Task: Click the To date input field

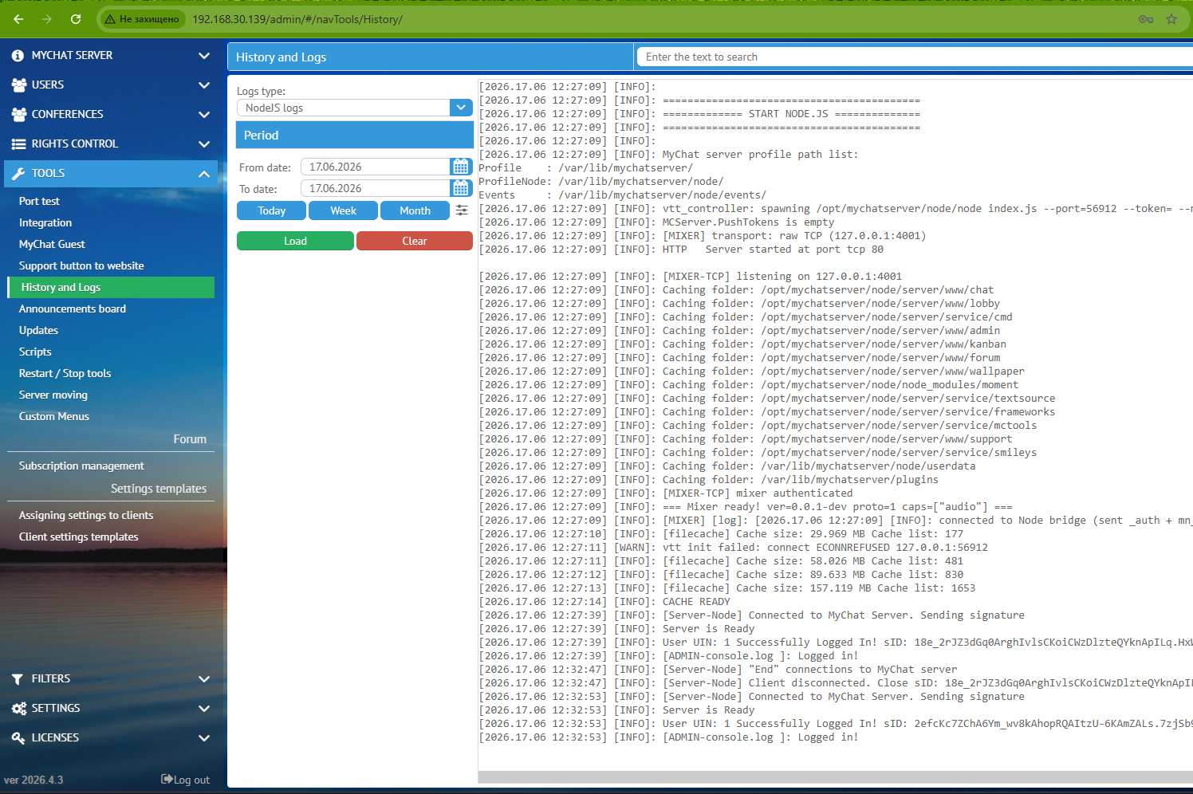Action: pos(375,188)
